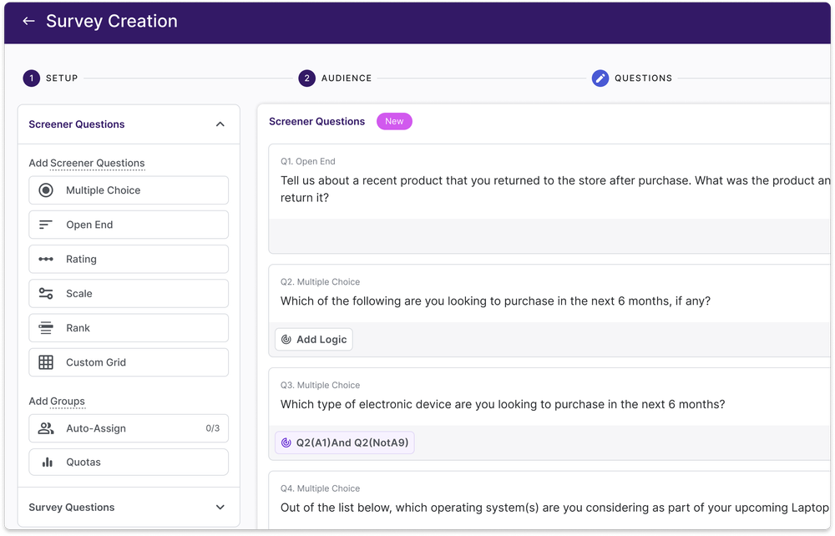Collapse the Screener Questions sidebar section
The height and width of the screenshot is (536, 835).
click(220, 124)
